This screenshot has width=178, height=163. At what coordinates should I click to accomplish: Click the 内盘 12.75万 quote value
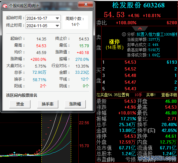pyautogui.click(x=168, y=142)
